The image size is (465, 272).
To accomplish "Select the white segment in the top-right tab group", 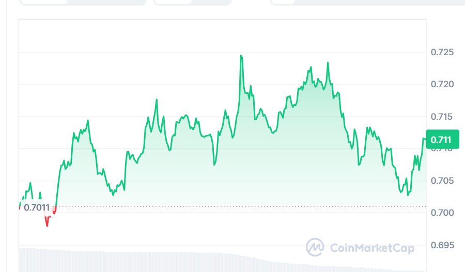I will point(282,2).
